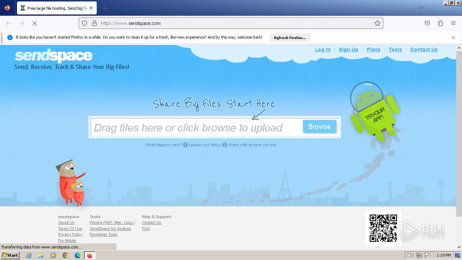Viewport: 462px width, 260px height.
Task: Open volume speaker tray icon
Action: coord(410,255)
